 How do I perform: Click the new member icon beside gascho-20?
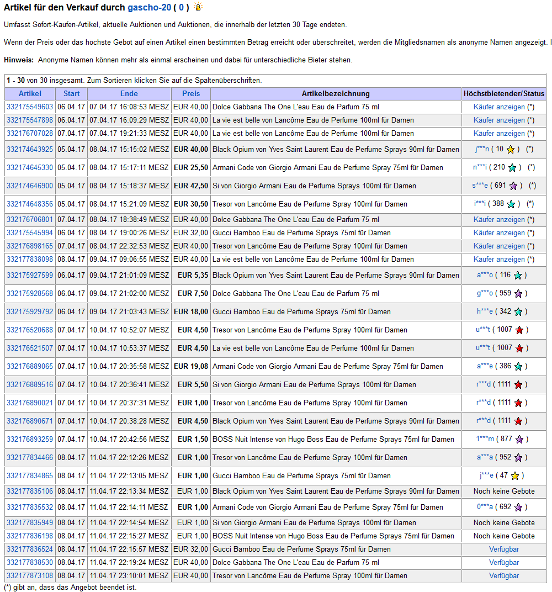click(x=198, y=7)
